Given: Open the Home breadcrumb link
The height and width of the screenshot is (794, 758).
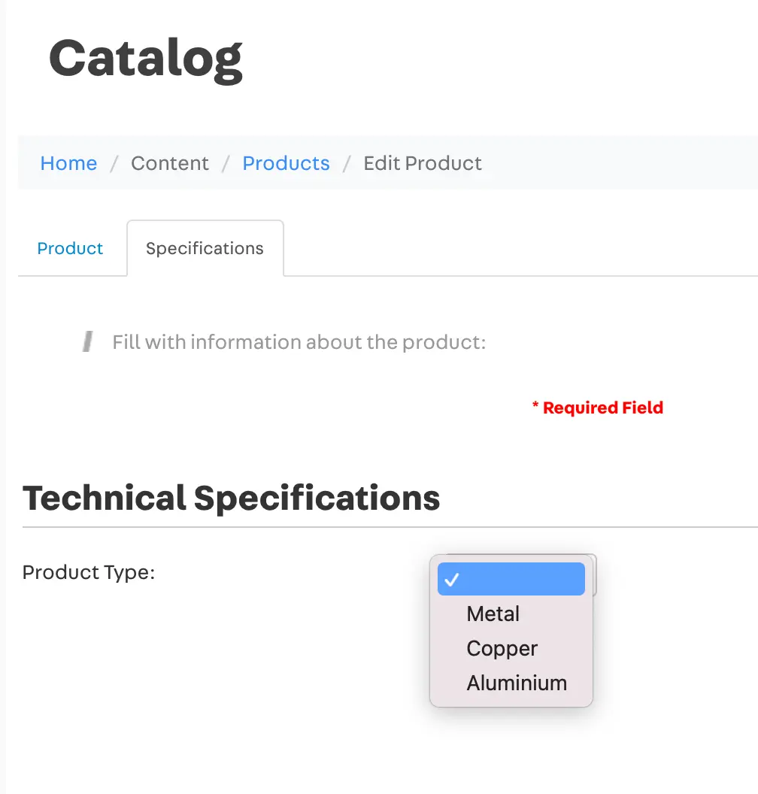Looking at the screenshot, I should pos(68,163).
